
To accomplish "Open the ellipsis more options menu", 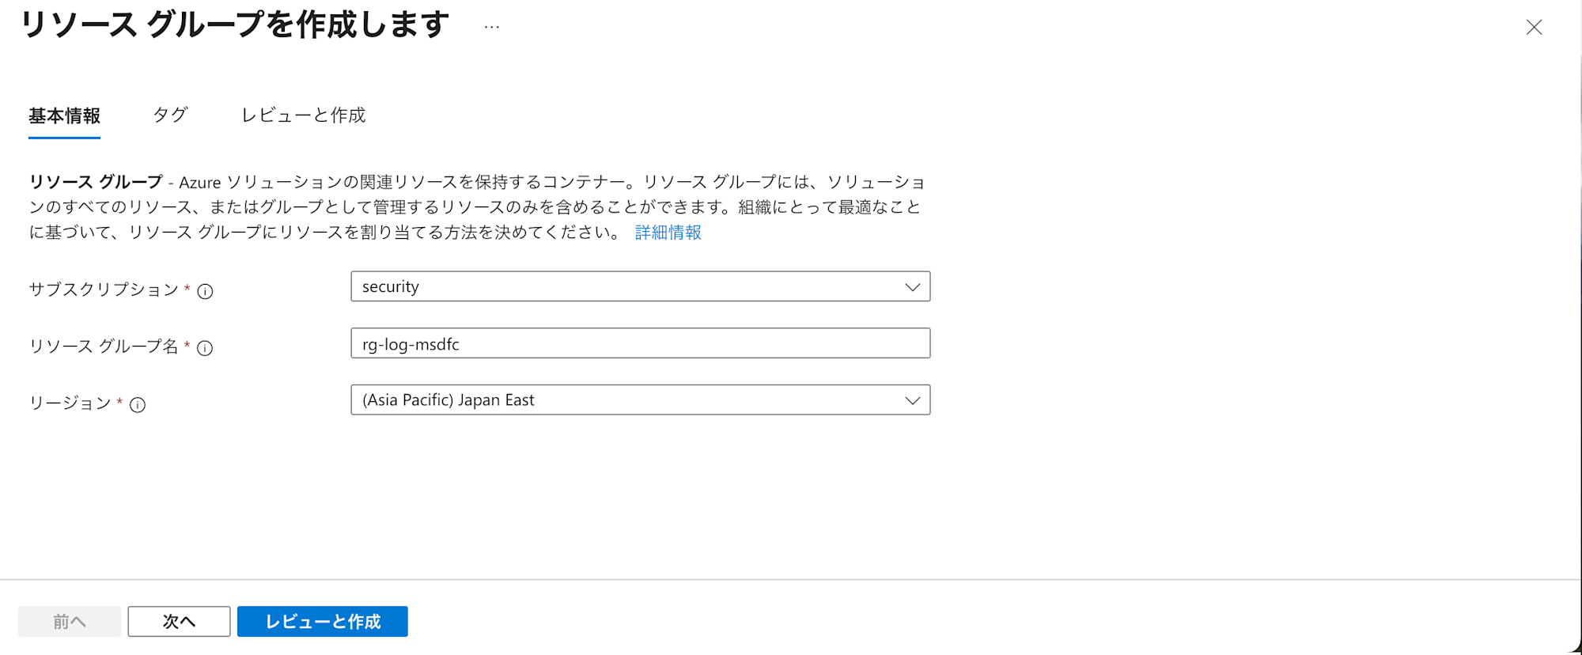I will (492, 27).
